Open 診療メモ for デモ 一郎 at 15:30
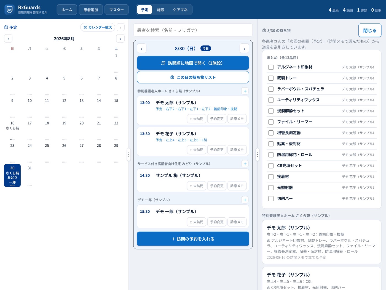This screenshot has height=290, width=386. click(x=237, y=222)
